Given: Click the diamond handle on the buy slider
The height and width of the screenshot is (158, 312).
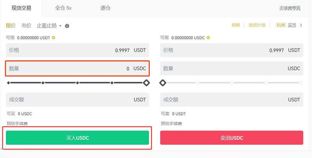Looking at the screenshot, I should coord(146,83).
